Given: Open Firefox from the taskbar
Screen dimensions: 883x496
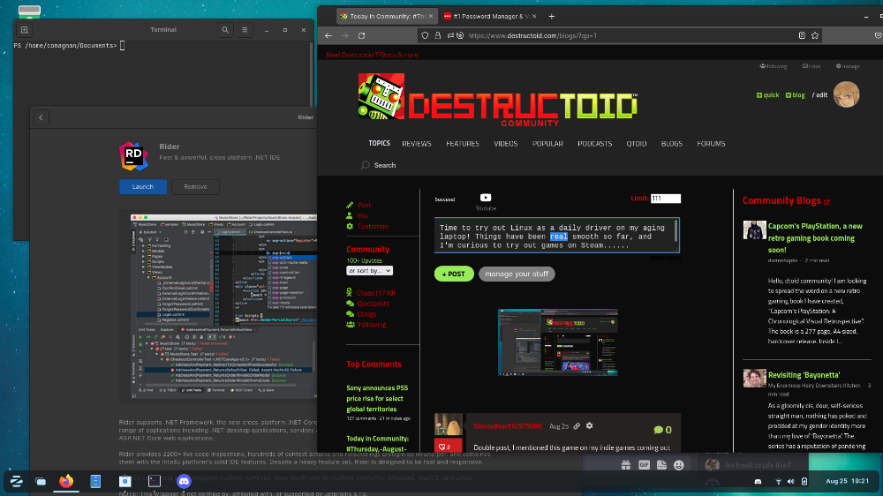Looking at the screenshot, I should pyautogui.click(x=66, y=481).
